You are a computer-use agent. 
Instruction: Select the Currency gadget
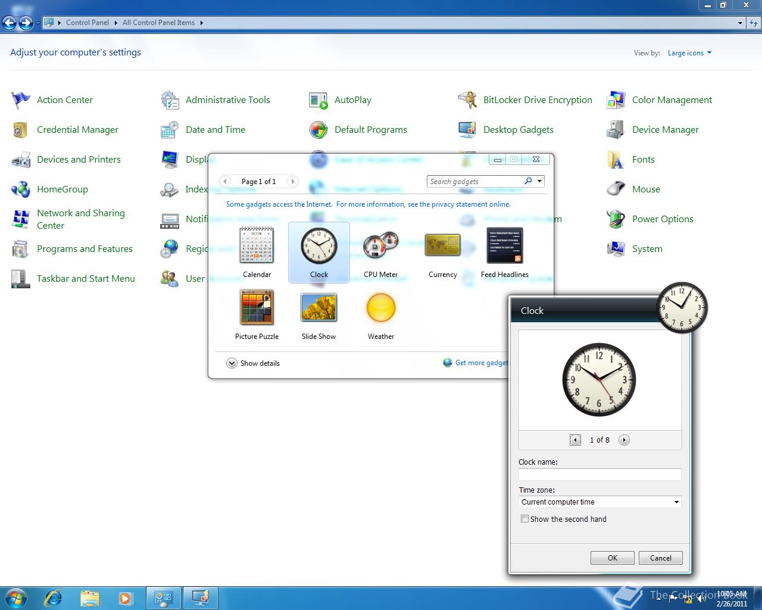(x=442, y=252)
